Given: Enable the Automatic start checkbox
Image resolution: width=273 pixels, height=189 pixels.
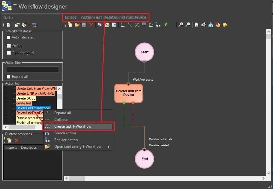Looking at the screenshot, I should pos(9,37).
